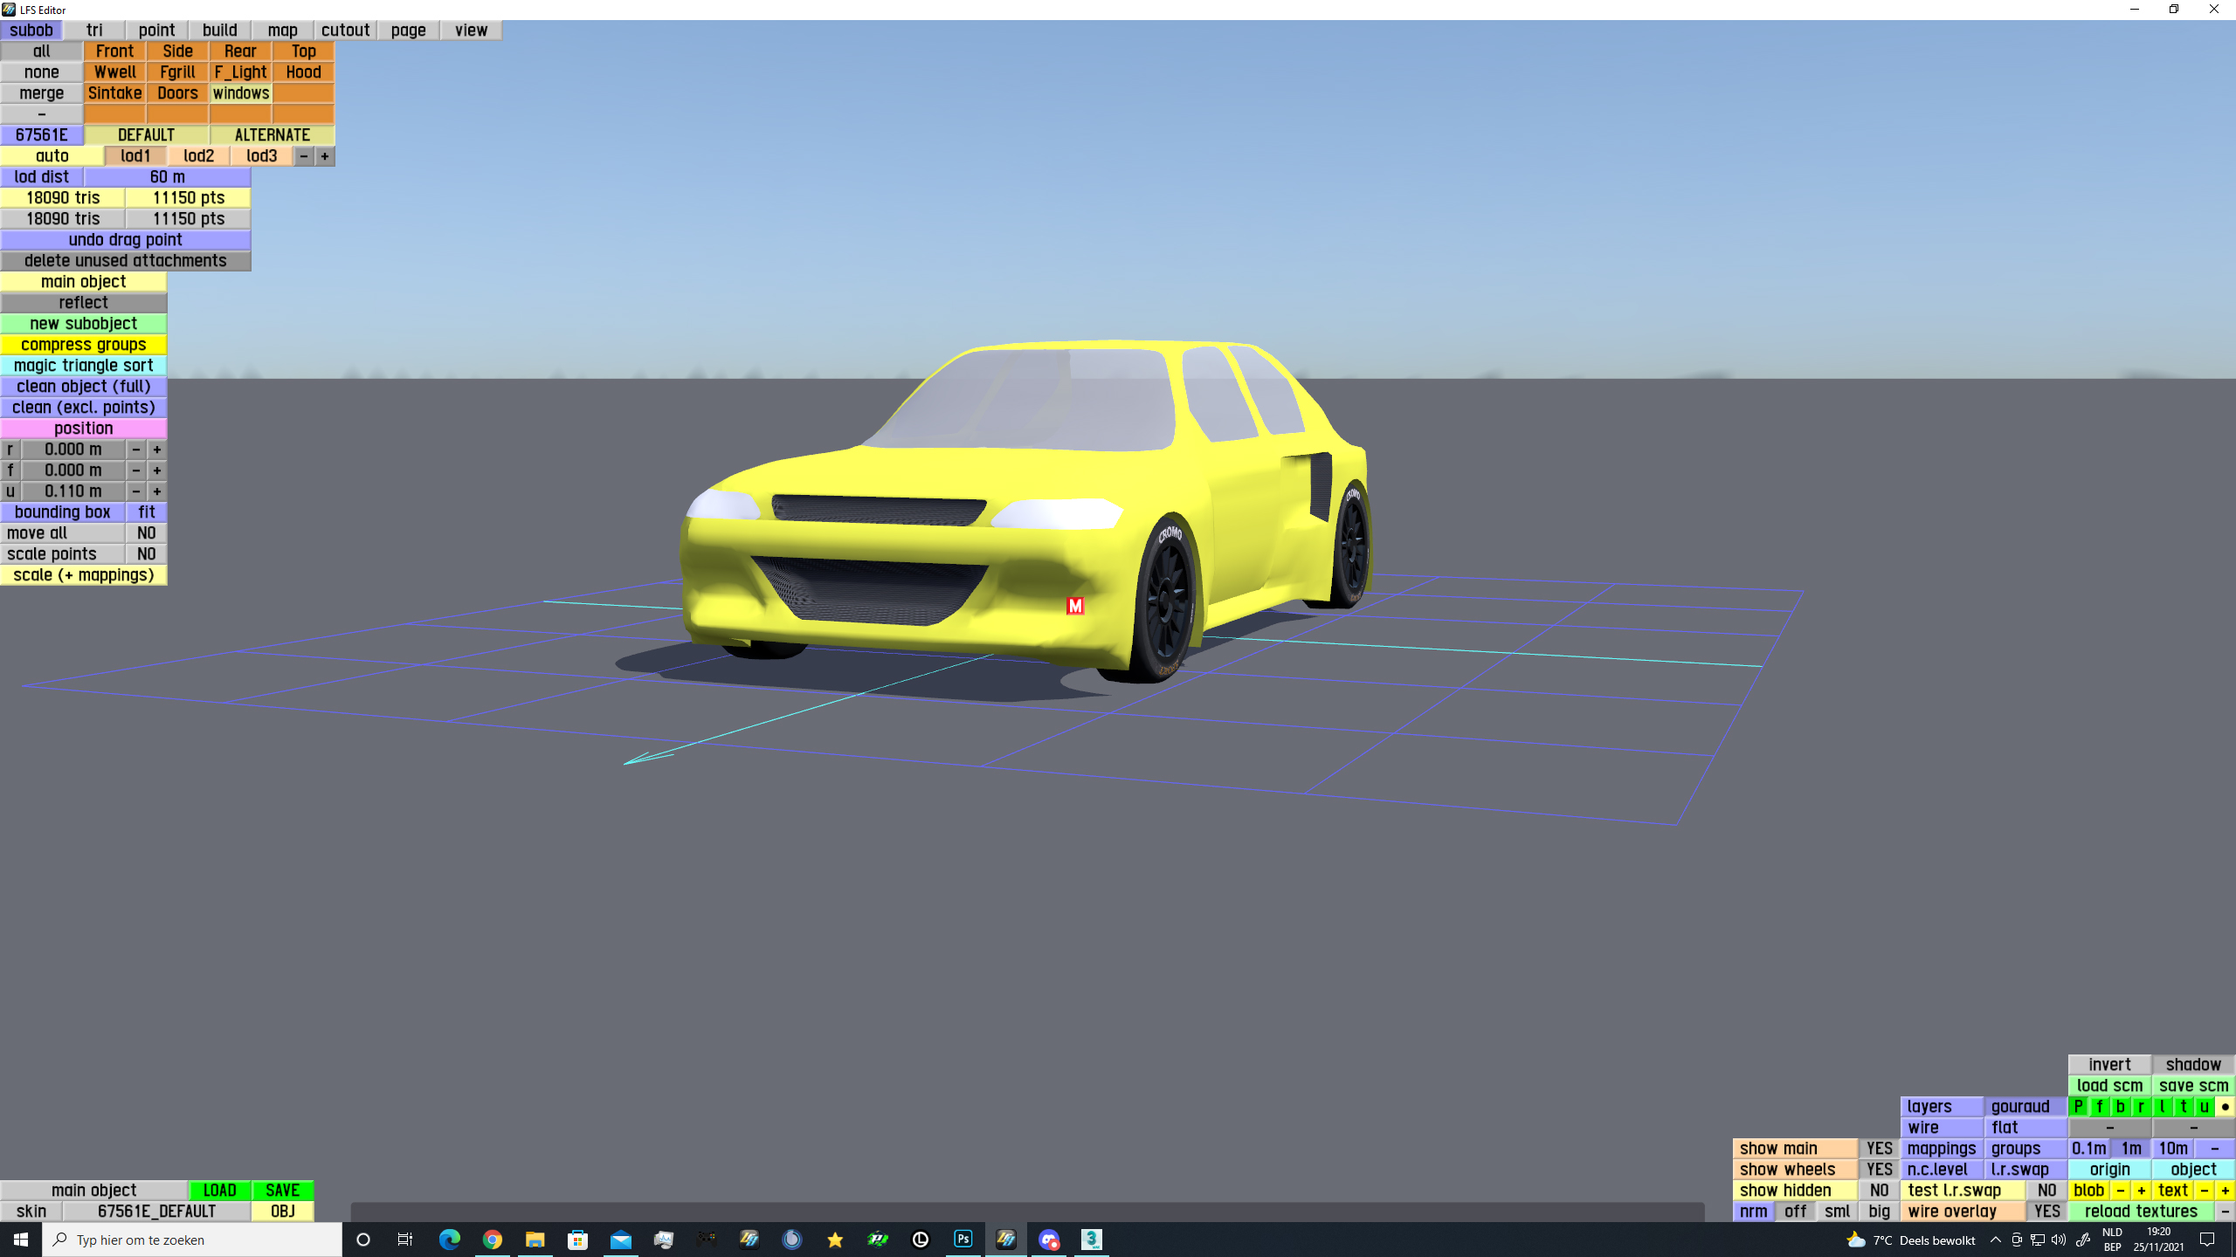Viewport: 2236px width, 1257px height.
Task: Increase blob size with plus button
Action: pyautogui.click(x=2141, y=1191)
